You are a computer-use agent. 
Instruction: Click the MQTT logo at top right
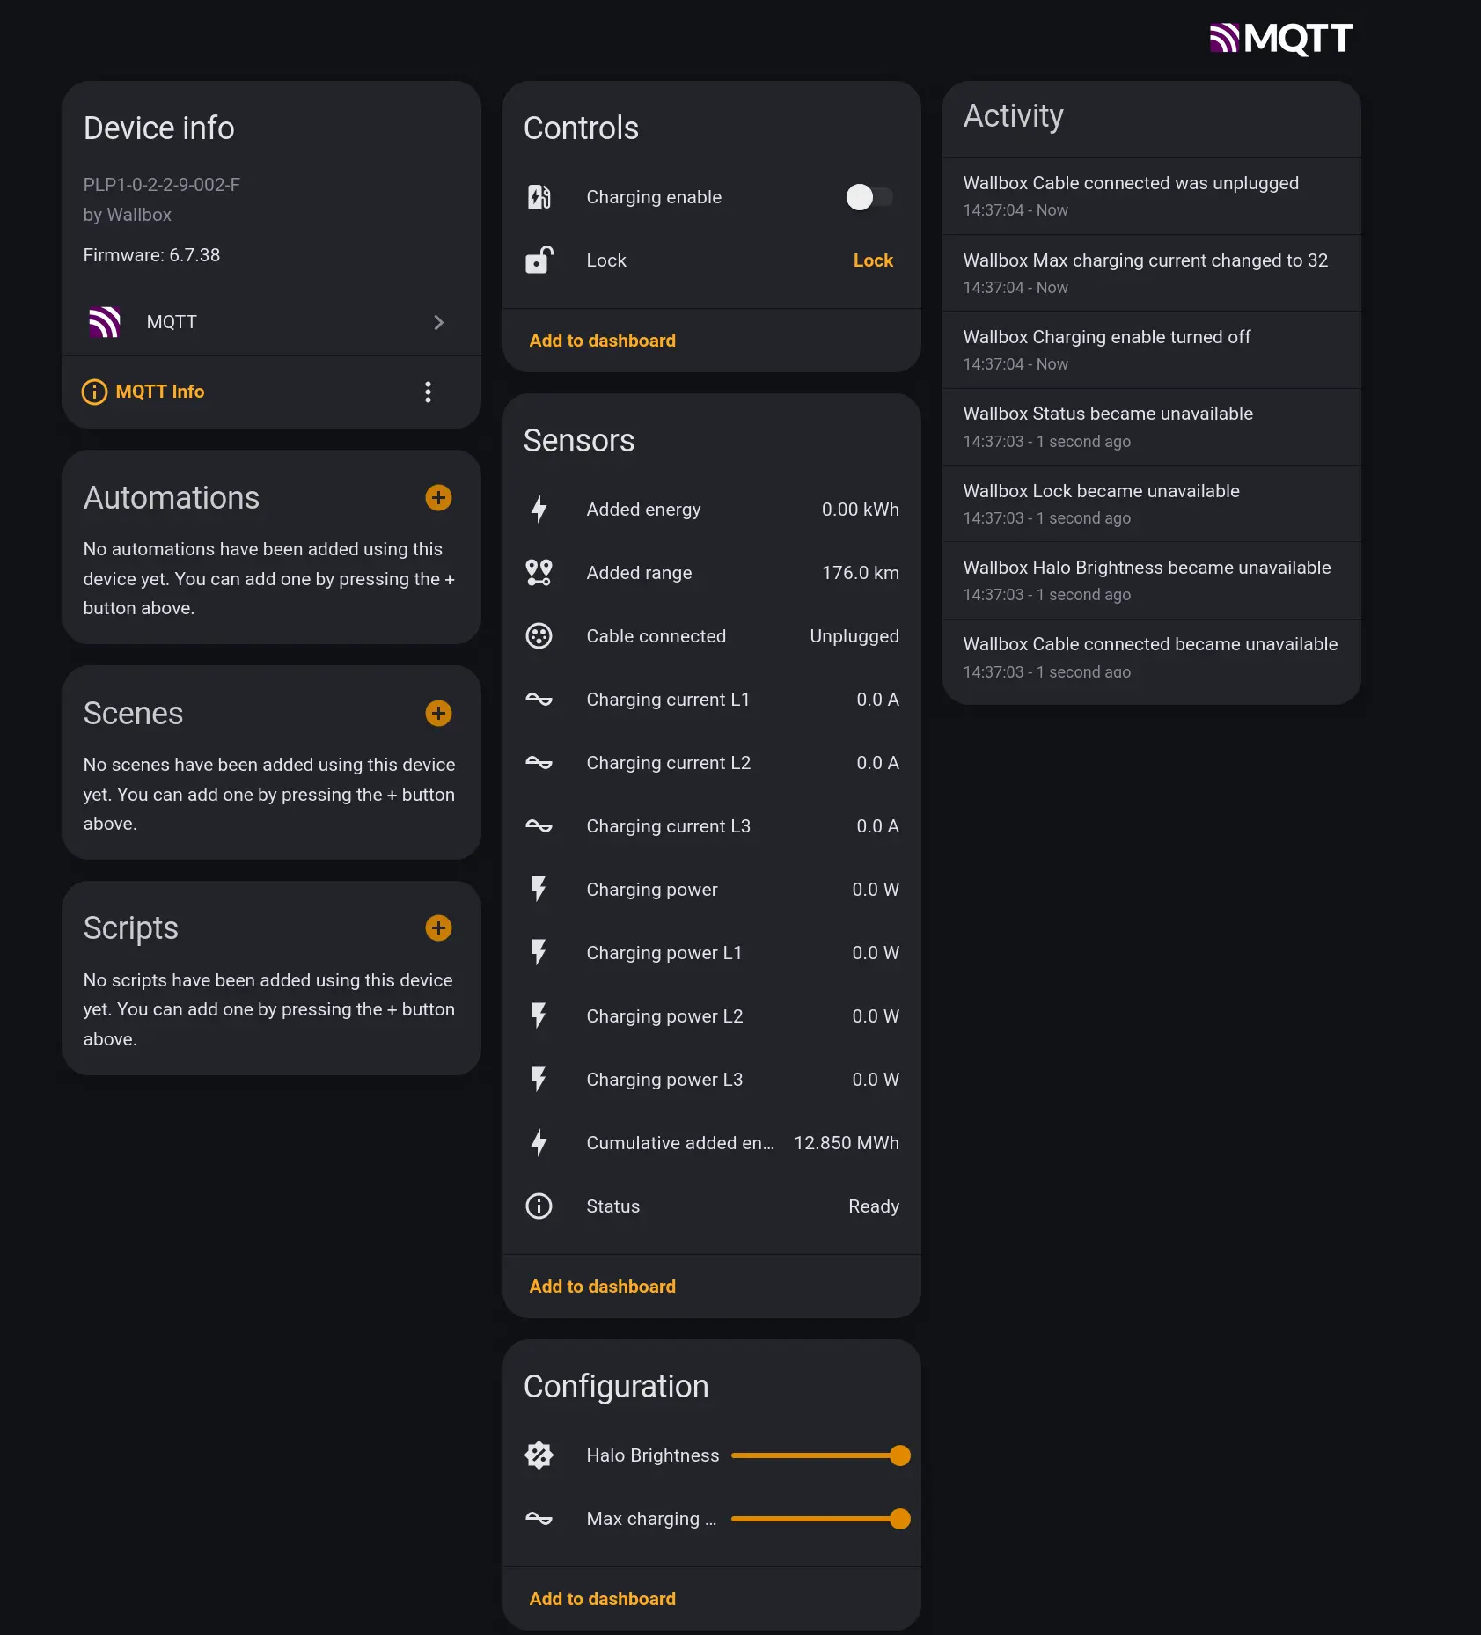tap(1280, 39)
